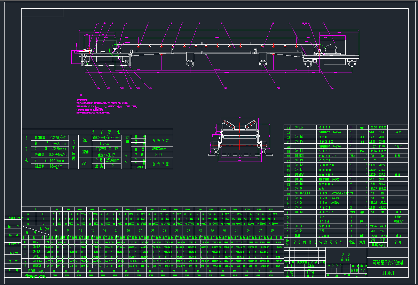418x285 pixels.
Task: Select the 数量 column header
Action: tap(352, 242)
